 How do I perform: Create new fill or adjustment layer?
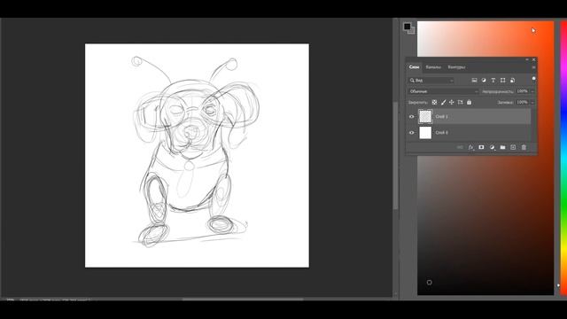tap(492, 147)
